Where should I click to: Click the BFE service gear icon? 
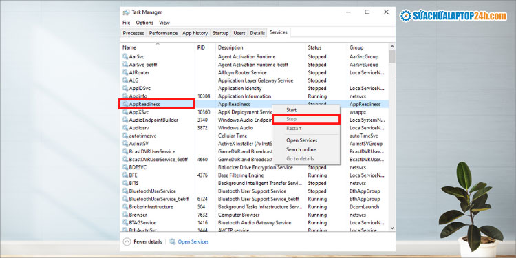tap(125, 175)
